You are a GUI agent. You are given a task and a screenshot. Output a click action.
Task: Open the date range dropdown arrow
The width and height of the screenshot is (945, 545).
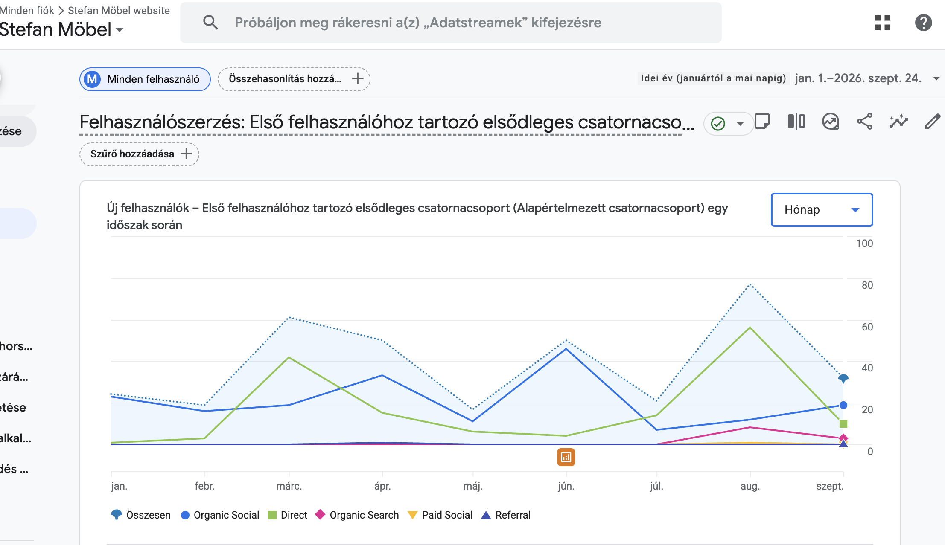[936, 78]
